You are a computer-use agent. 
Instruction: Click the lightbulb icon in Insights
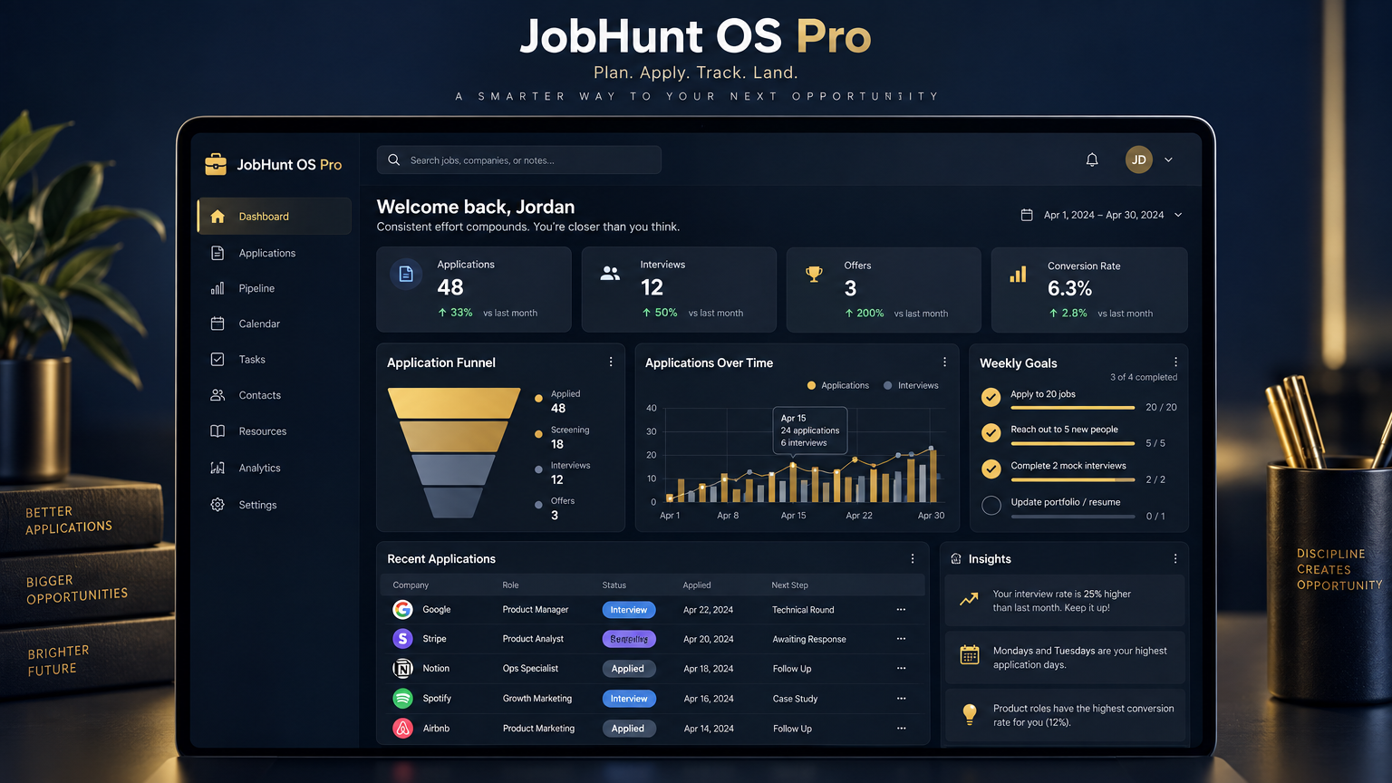coord(970,714)
